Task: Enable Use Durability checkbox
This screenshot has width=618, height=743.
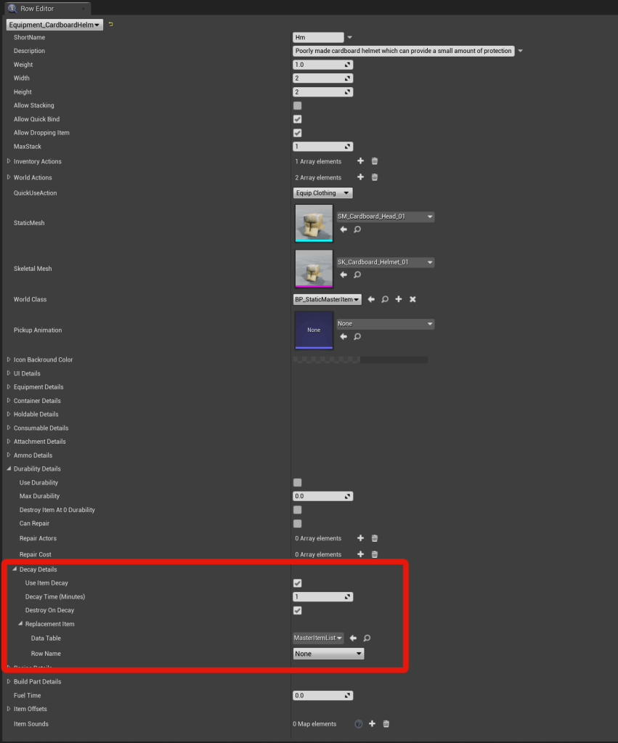Action: coord(298,483)
